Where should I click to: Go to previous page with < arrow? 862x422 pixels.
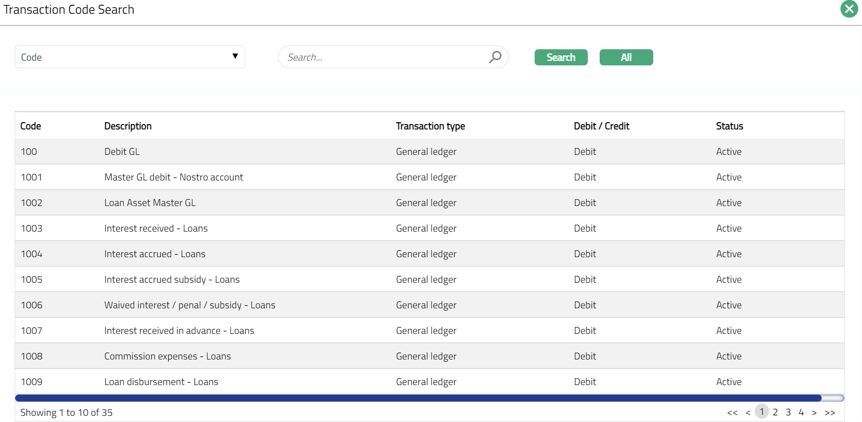(x=748, y=413)
